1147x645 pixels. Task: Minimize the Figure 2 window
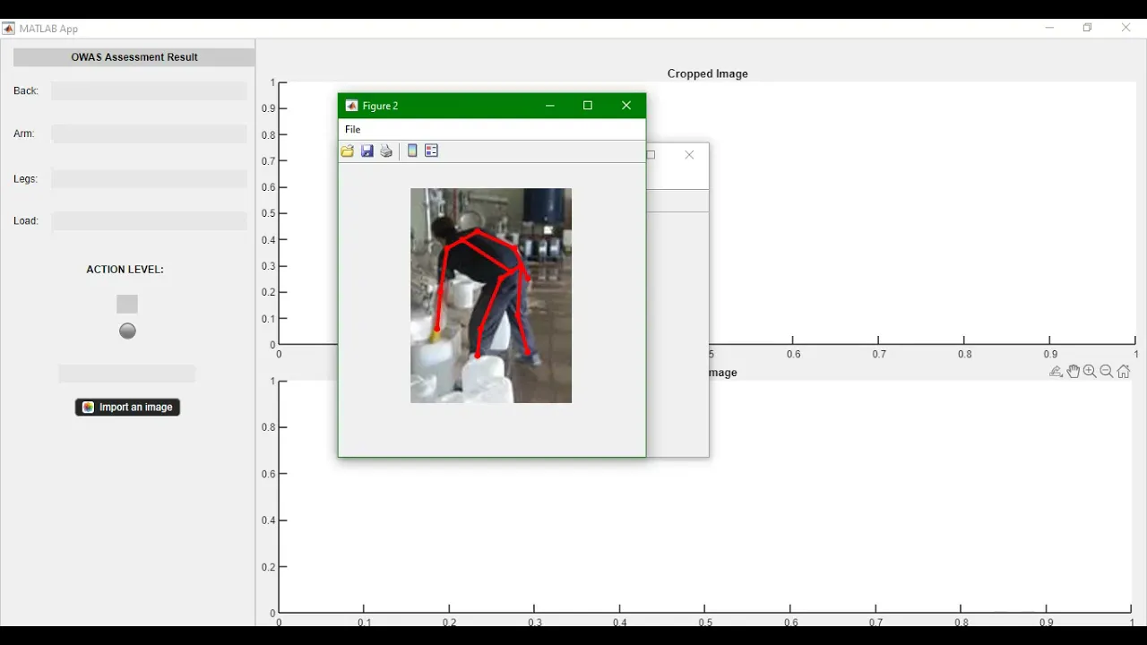point(550,106)
